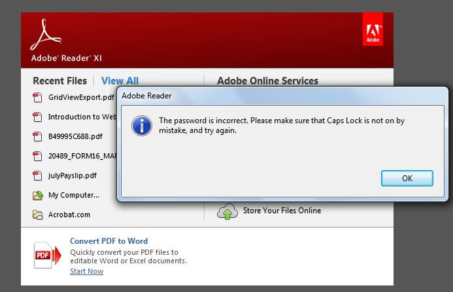This screenshot has width=453, height=292.
Task: Click the Acrobat.com folder icon
Action: tap(37, 215)
